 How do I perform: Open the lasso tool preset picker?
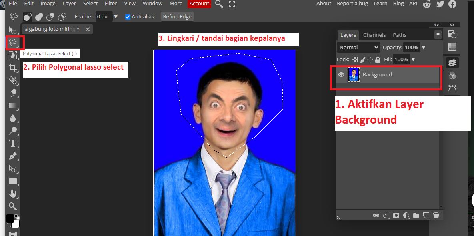pos(14,17)
